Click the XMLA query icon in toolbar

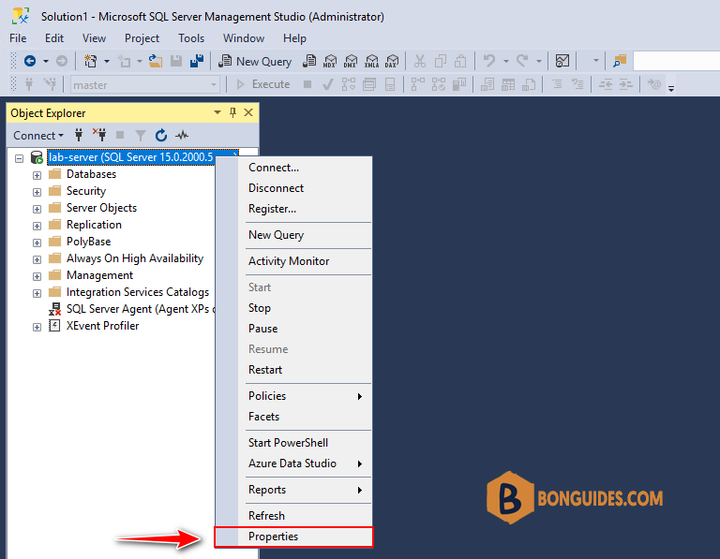coord(371,61)
